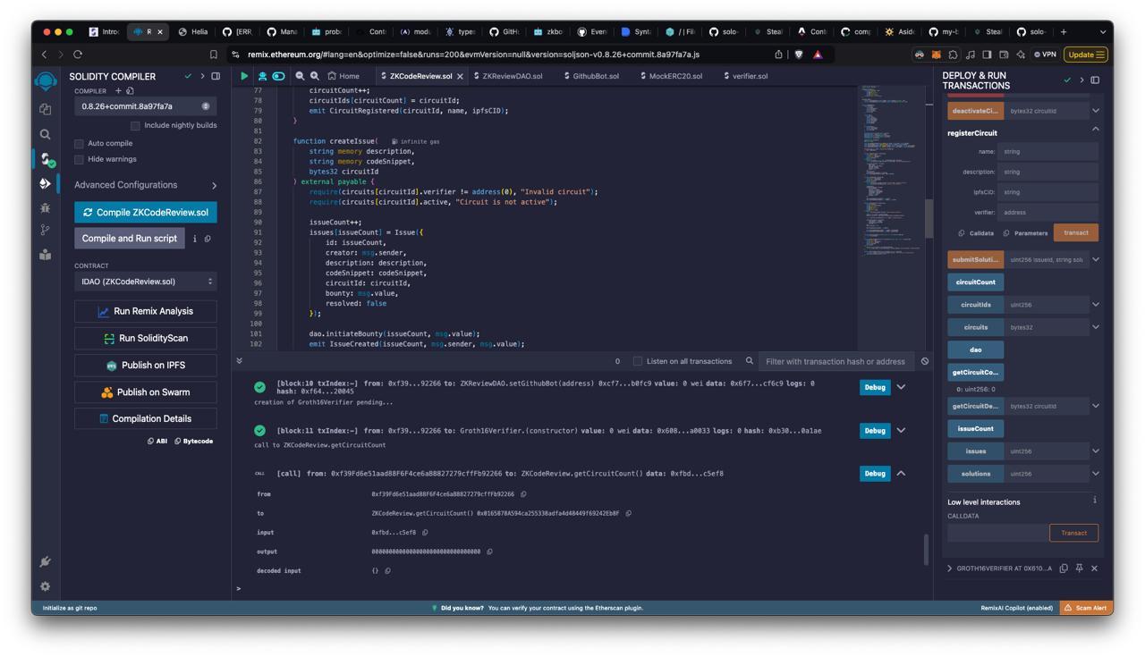Close the ZKCodeReview.sol tab
The width and height of the screenshot is (1145, 657).
460,77
